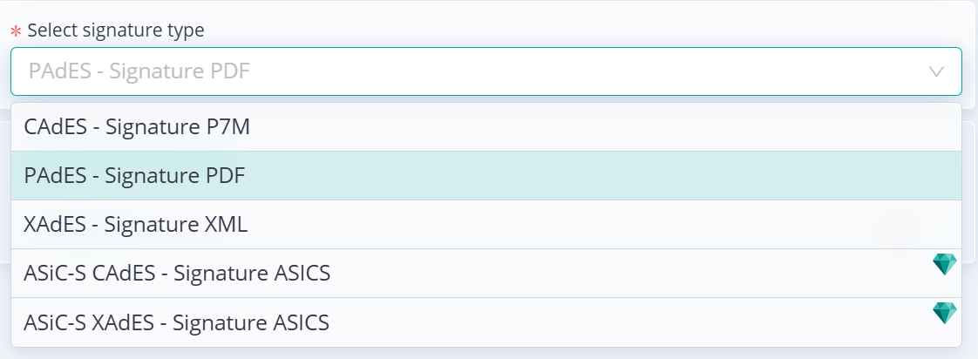Select ASiC-S CAdES - Signature ASICS entry

tap(486, 273)
